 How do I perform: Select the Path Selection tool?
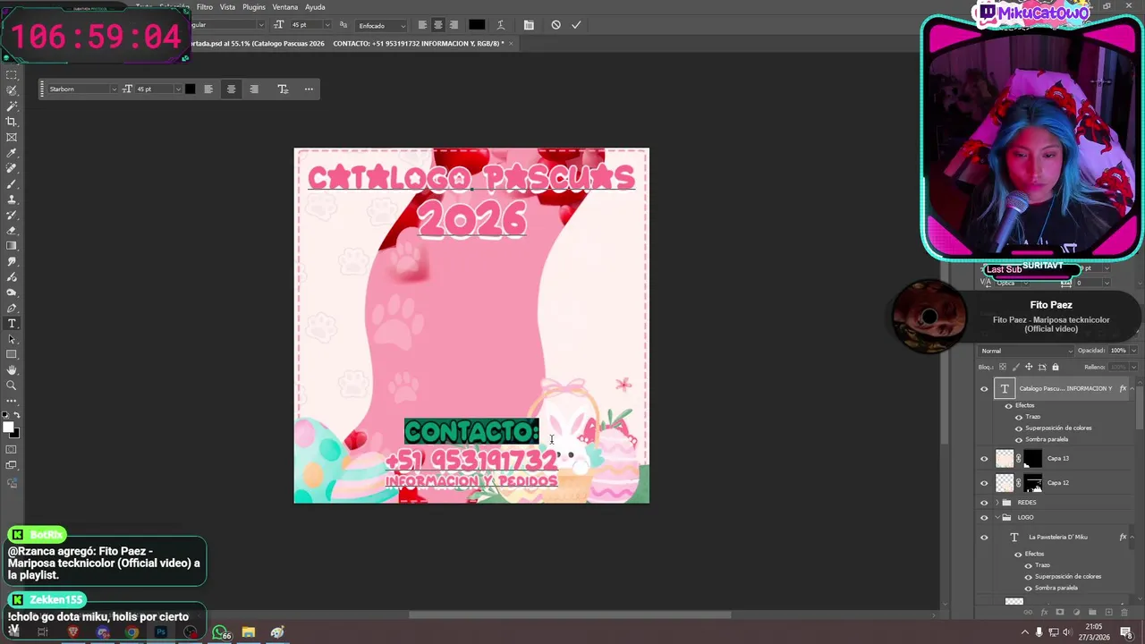pyautogui.click(x=12, y=339)
